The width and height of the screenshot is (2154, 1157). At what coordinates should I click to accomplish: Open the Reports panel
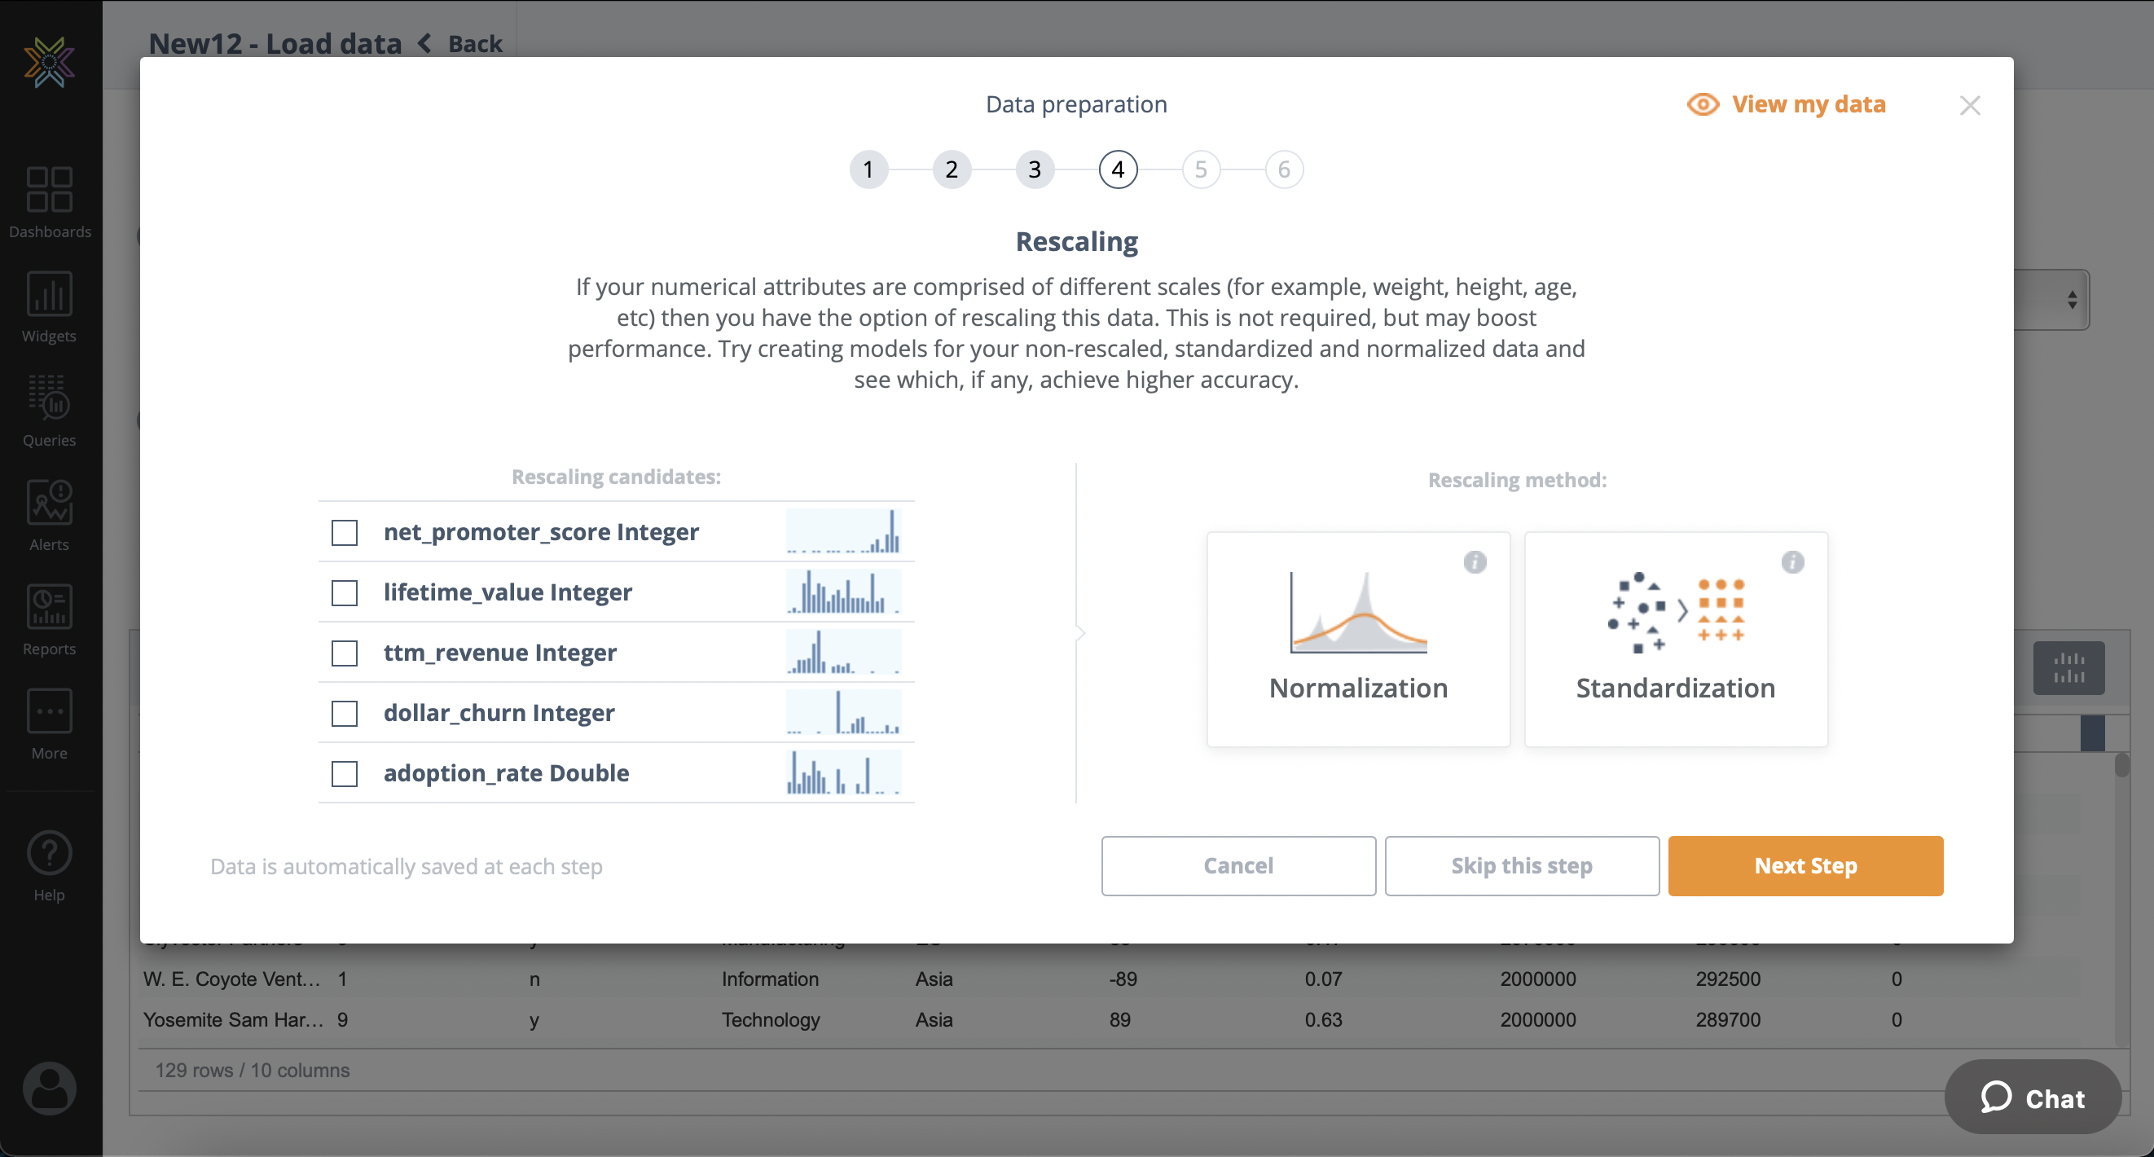pyautogui.click(x=49, y=618)
